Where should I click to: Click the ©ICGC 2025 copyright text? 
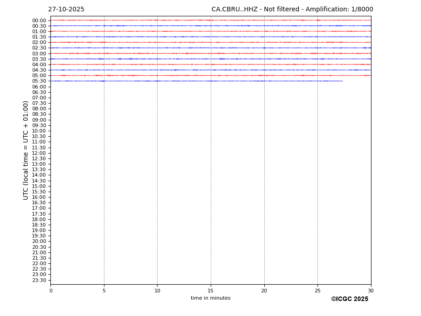(x=349, y=299)
